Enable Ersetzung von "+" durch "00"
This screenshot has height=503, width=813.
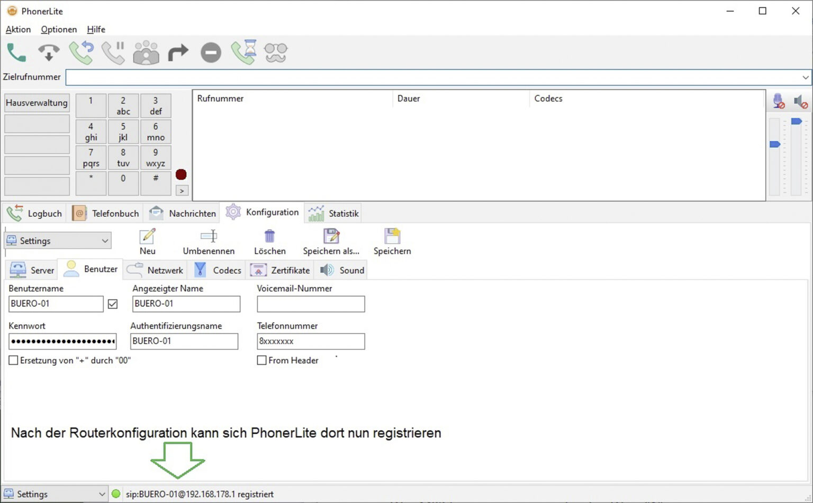[x=13, y=360]
